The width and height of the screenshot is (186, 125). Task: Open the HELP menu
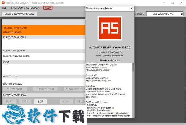coord(48,7)
